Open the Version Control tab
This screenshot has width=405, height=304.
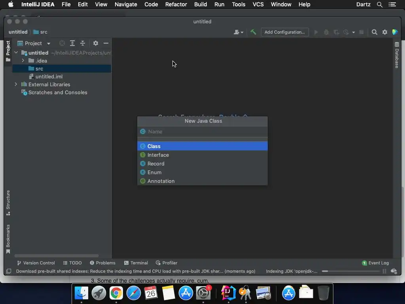click(x=36, y=263)
